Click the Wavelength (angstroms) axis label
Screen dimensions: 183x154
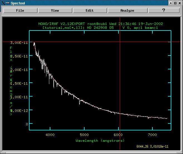[x=100, y=140]
